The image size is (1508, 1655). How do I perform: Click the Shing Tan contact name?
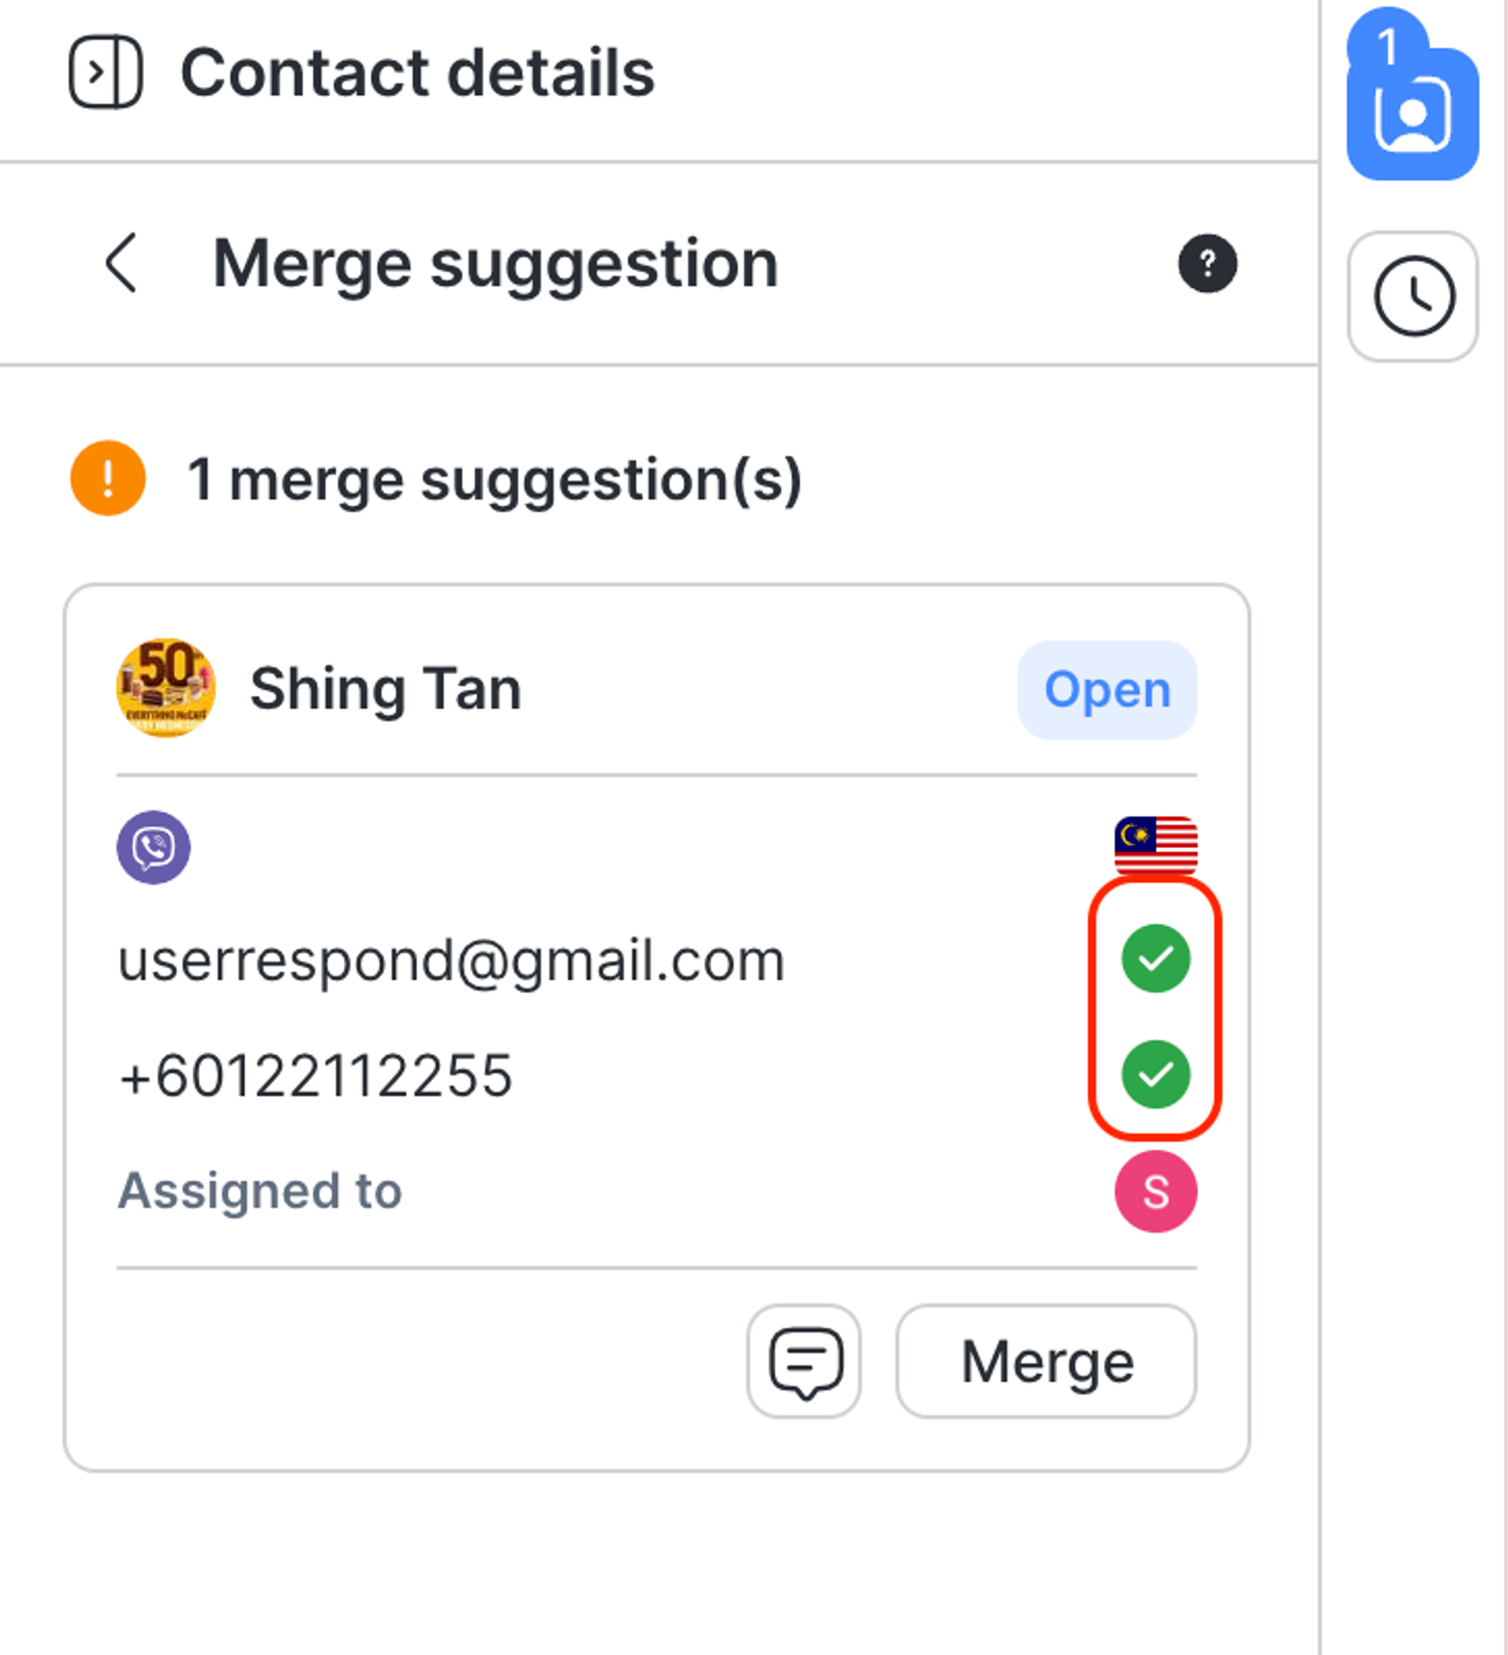(386, 690)
